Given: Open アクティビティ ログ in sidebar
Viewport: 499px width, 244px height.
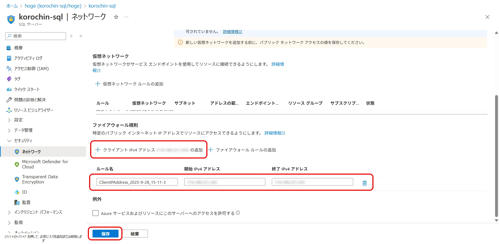Looking at the screenshot, I should pos(28,58).
